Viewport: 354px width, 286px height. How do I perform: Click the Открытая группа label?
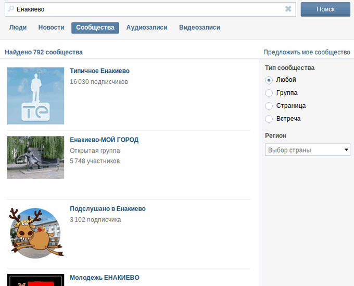point(95,151)
